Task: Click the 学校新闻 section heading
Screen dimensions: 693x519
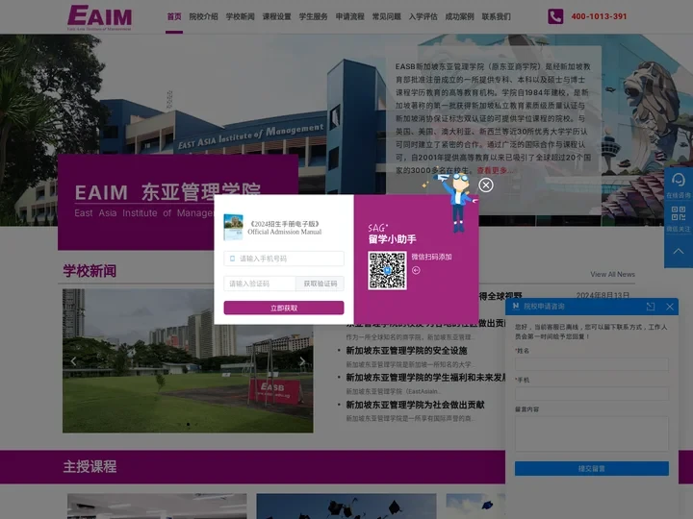Action: [90, 271]
